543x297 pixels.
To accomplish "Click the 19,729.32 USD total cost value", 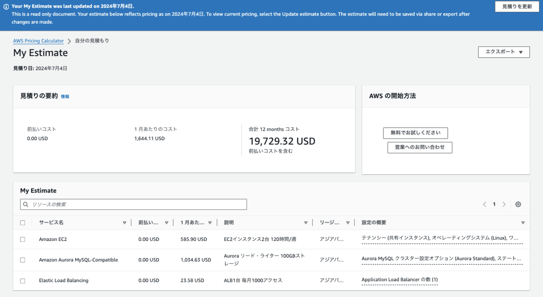I will (x=282, y=141).
